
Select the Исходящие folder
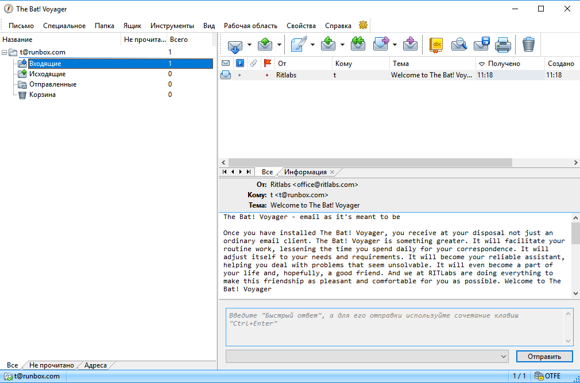coord(47,74)
